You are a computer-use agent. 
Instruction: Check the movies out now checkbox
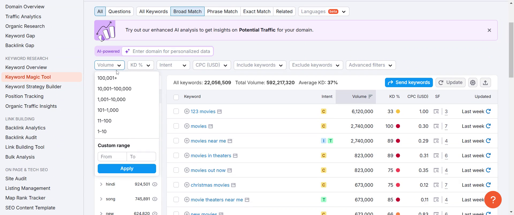tap(176, 170)
